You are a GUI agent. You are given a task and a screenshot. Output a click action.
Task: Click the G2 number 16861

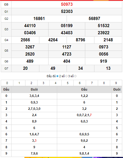(x=39, y=18)
